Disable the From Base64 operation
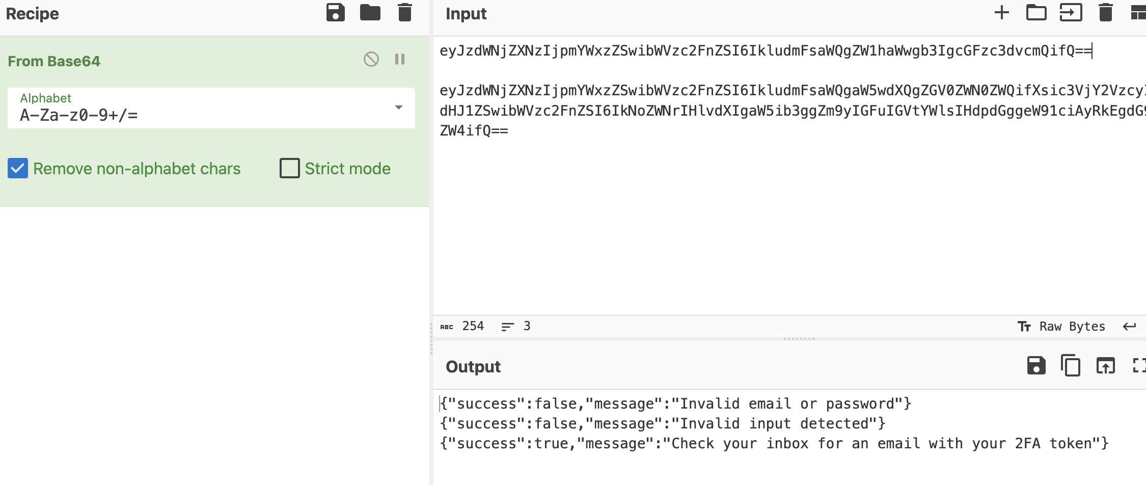The width and height of the screenshot is (1146, 485). [x=371, y=60]
